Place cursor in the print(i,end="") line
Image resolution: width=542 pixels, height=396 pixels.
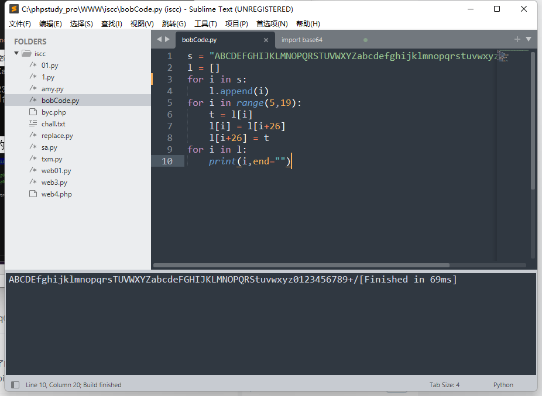click(250, 161)
